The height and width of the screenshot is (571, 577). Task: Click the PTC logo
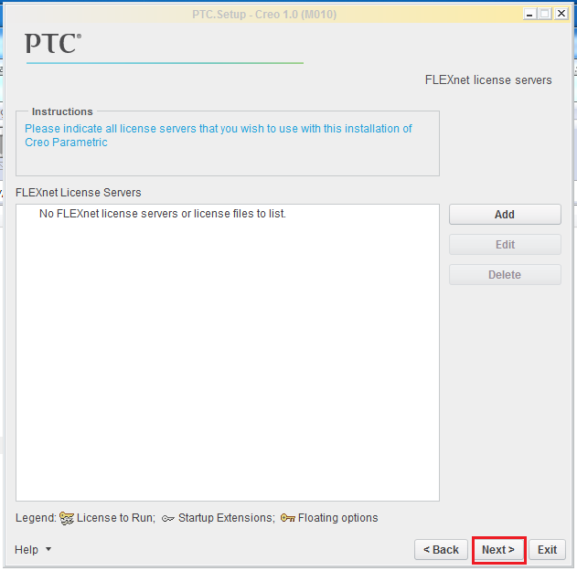[53, 43]
